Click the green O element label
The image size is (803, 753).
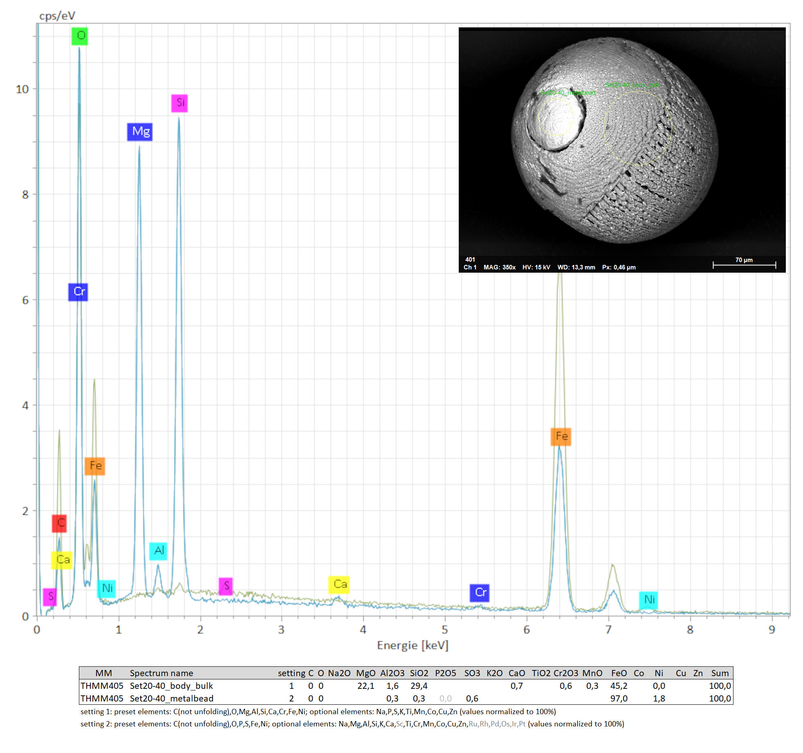point(80,36)
